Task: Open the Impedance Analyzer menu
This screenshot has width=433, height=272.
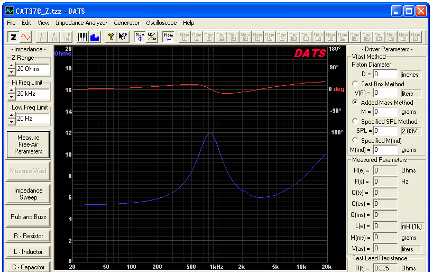Action: (x=81, y=23)
